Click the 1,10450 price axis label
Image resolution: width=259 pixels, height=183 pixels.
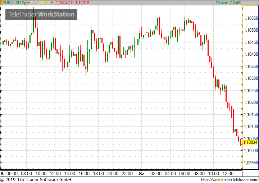tap(251, 42)
